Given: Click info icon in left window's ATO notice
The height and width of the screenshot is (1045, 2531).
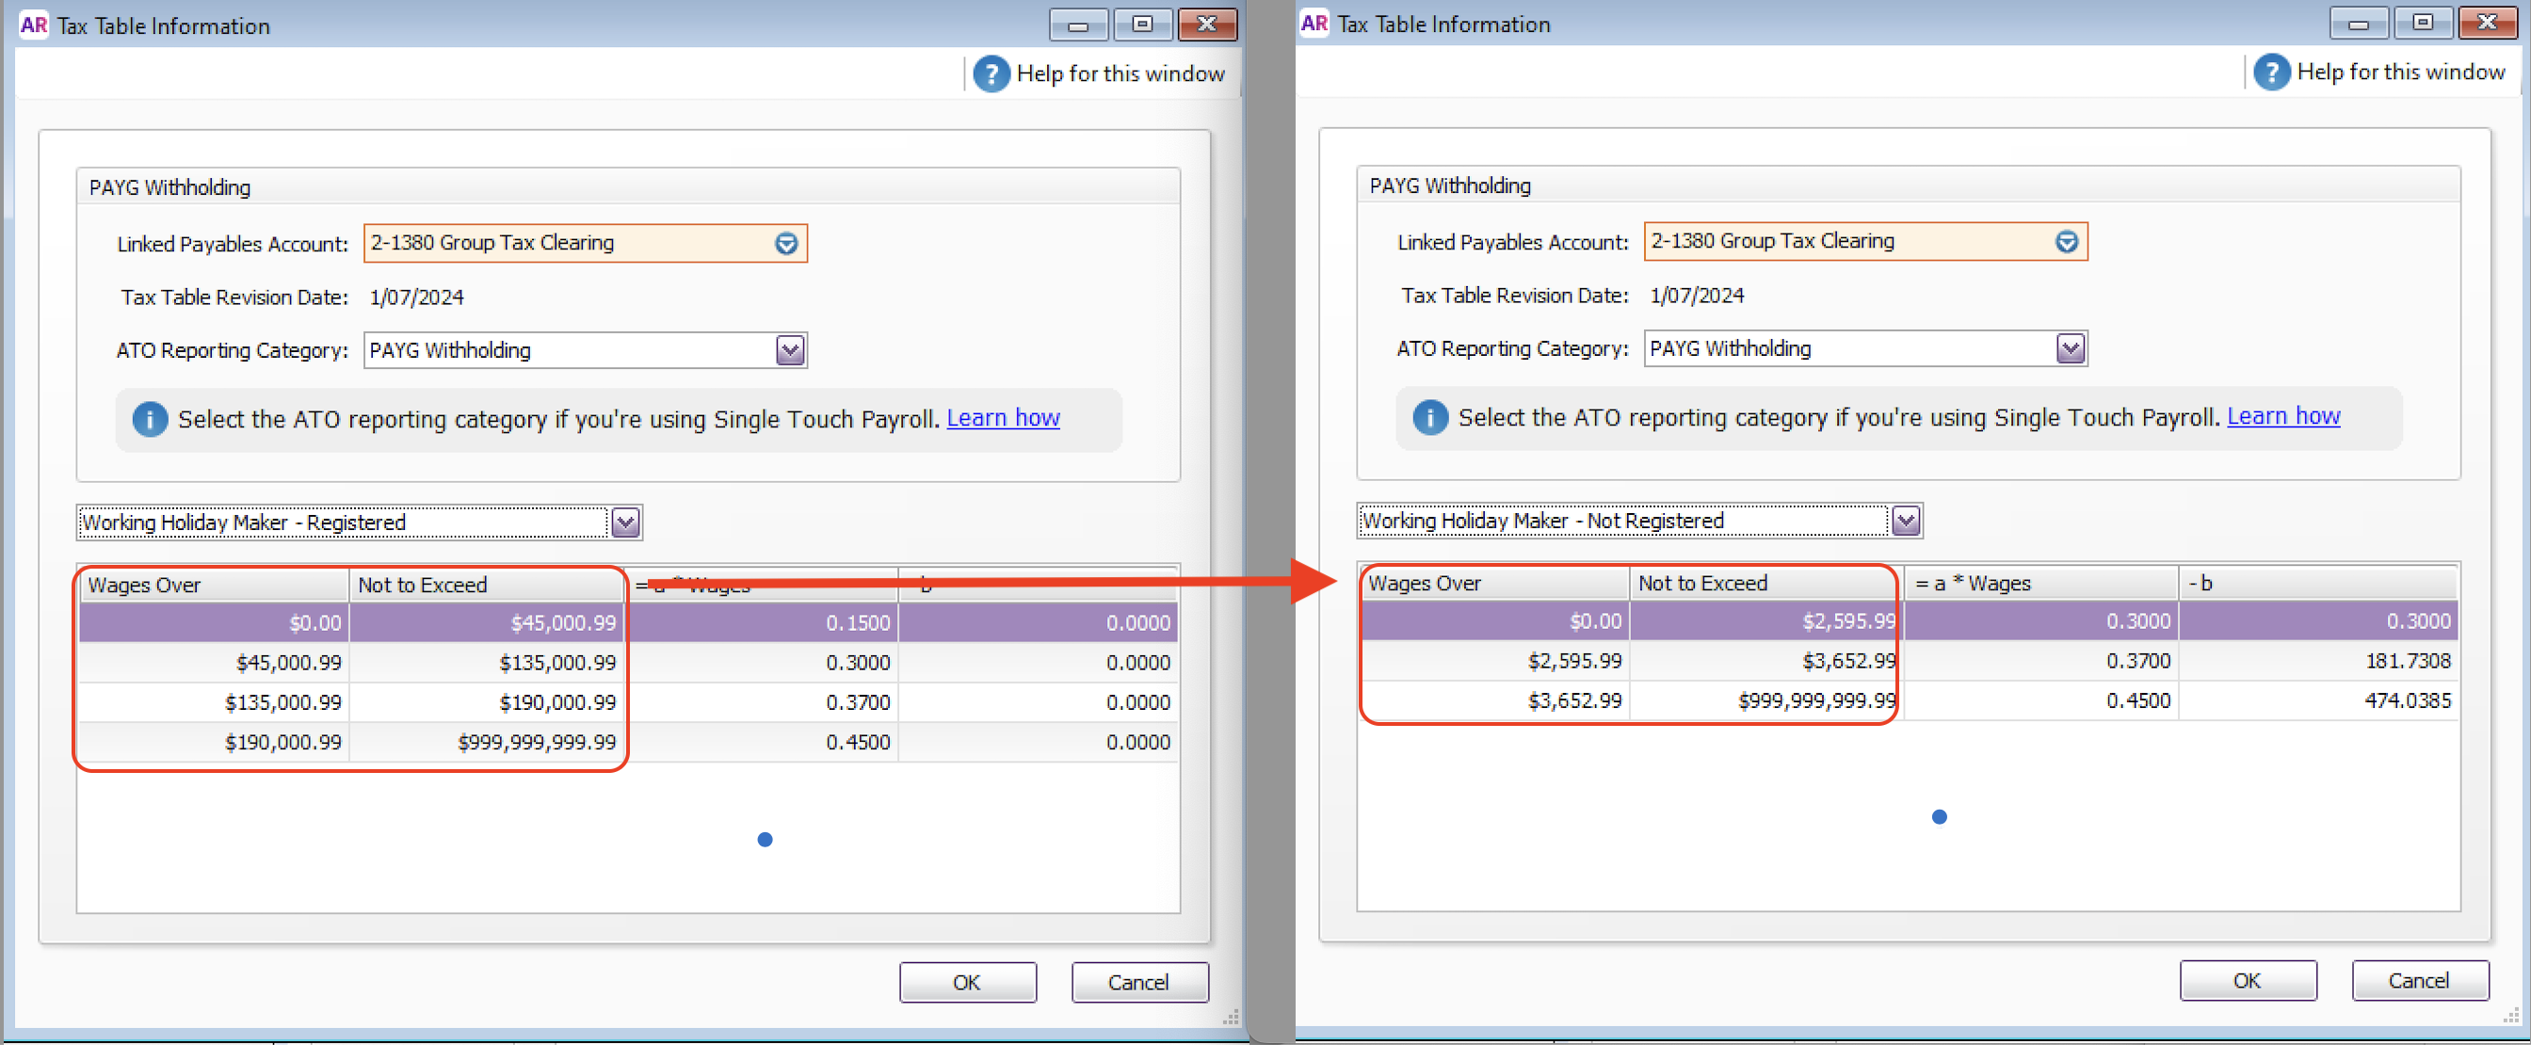Looking at the screenshot, I should click(x=150, y=419).
